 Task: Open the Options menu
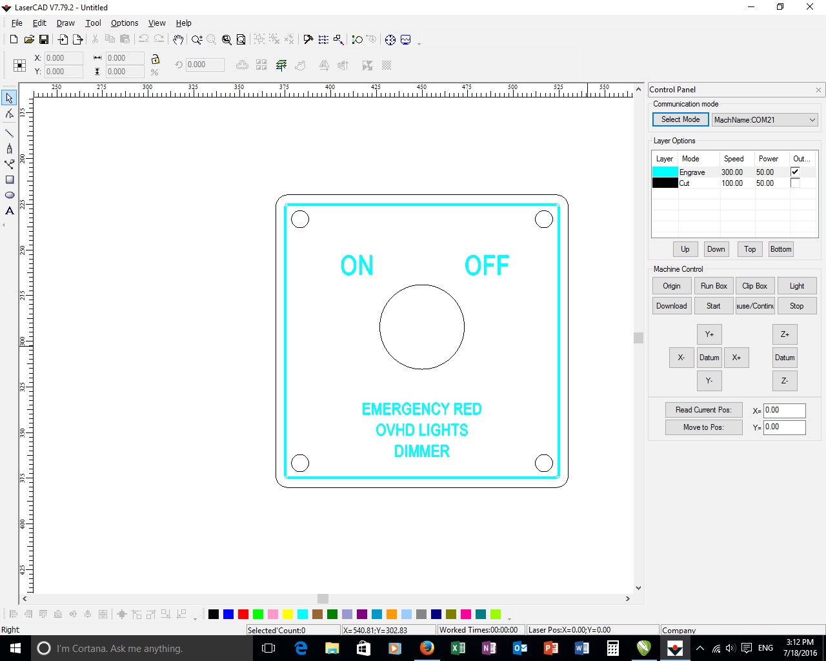click(125, 23)
